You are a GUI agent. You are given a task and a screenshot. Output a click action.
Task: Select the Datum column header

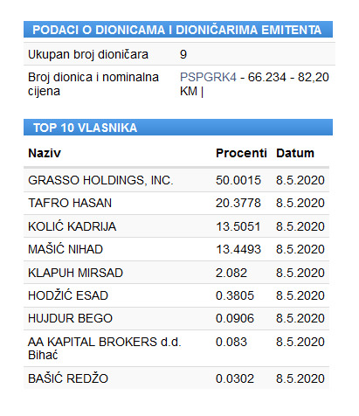point(295,153)
